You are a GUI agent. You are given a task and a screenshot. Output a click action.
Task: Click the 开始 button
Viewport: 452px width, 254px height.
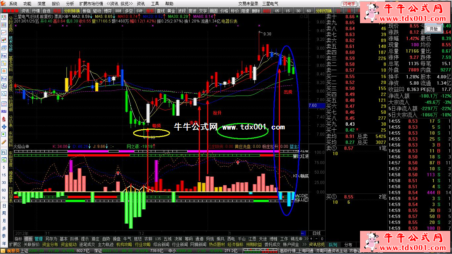click(x=433, y=29)
